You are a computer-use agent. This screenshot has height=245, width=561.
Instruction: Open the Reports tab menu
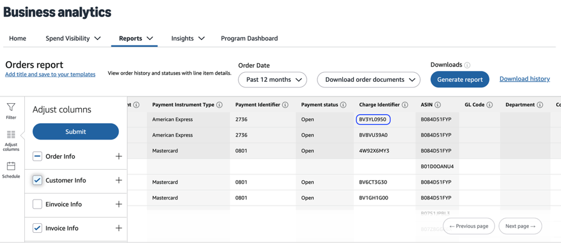[136, 38]
